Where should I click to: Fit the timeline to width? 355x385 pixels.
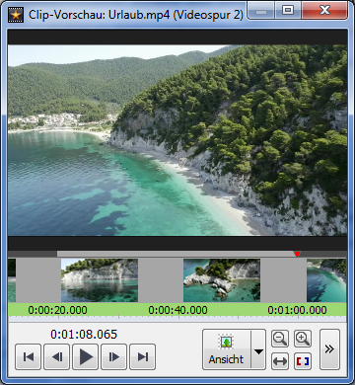[280, 361]
